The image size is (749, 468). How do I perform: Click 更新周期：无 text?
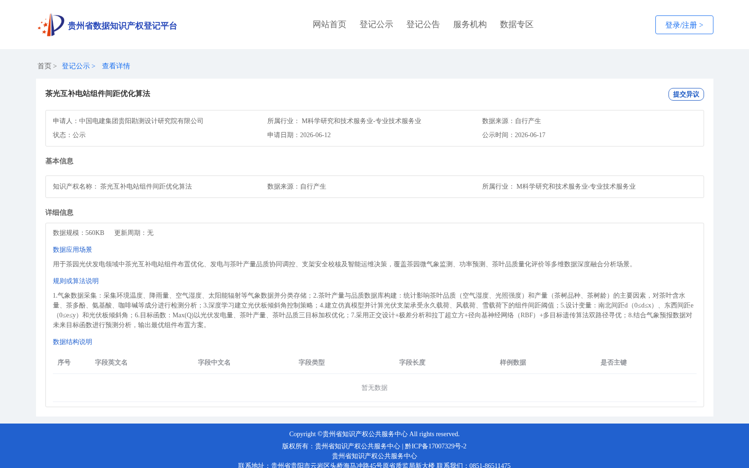click(134, 233)
